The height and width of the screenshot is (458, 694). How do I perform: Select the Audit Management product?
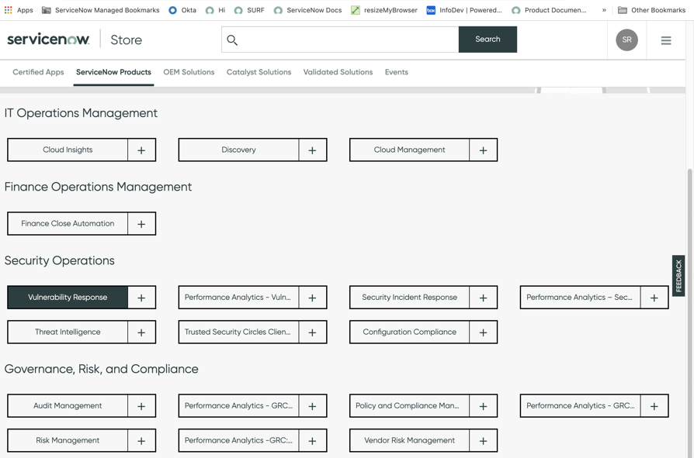(x=68, y=406)
